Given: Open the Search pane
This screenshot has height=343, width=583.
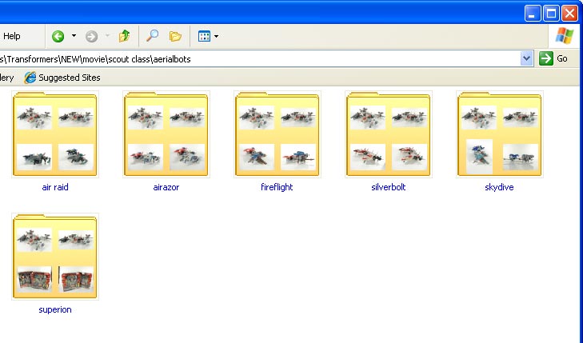Looking at the screenshot, I should 153,36.
